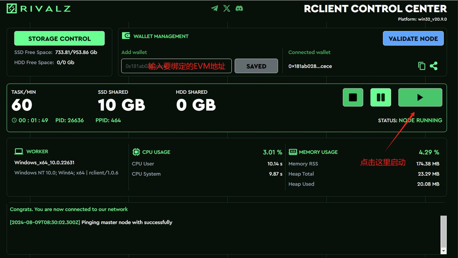Viewport: 458px width, 258px height.
Task: Select the connected wallet text 0x181ab028...cece
Action: pyautogui.click(x=310, y=66)
